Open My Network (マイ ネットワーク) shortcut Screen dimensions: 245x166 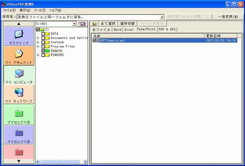[x=19, y=94]
